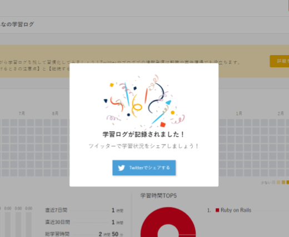289x237 pixels.
Task: Click the 学習ログが記録されました！ heading
Action: 143,134
